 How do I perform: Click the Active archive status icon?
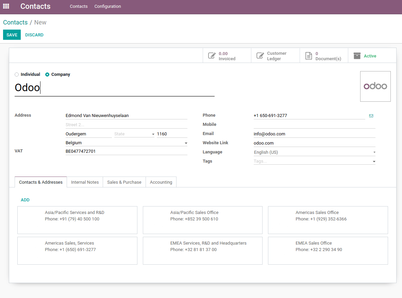pyautogui.click(x=357, y=55)
